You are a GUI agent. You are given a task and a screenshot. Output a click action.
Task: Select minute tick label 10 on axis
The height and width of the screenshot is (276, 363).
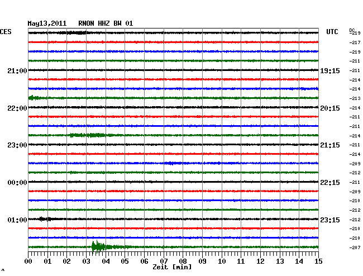tap(222, 261)
